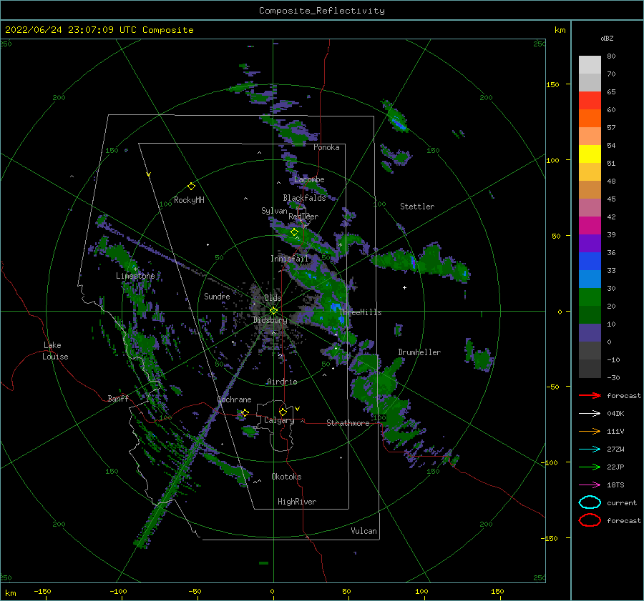Pick the blue 33-36 dBZ swatch
This screenshot has height=601, width=644.
click(x=590, y=262)
